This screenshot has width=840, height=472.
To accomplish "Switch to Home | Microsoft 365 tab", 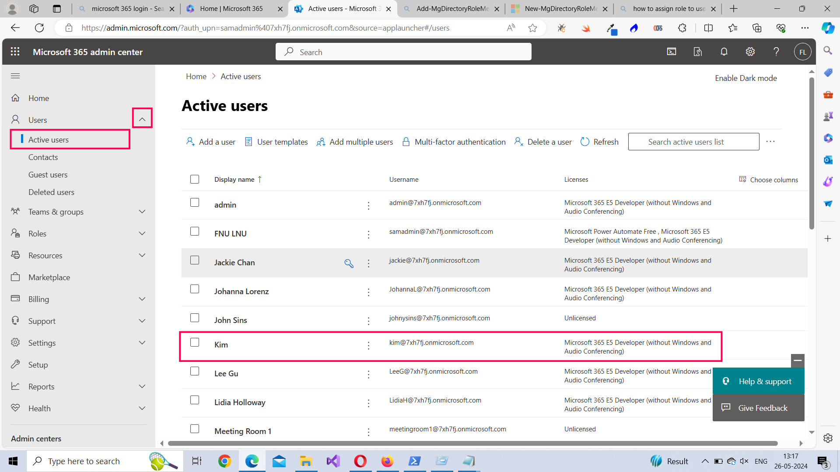I will pos(231,9).
